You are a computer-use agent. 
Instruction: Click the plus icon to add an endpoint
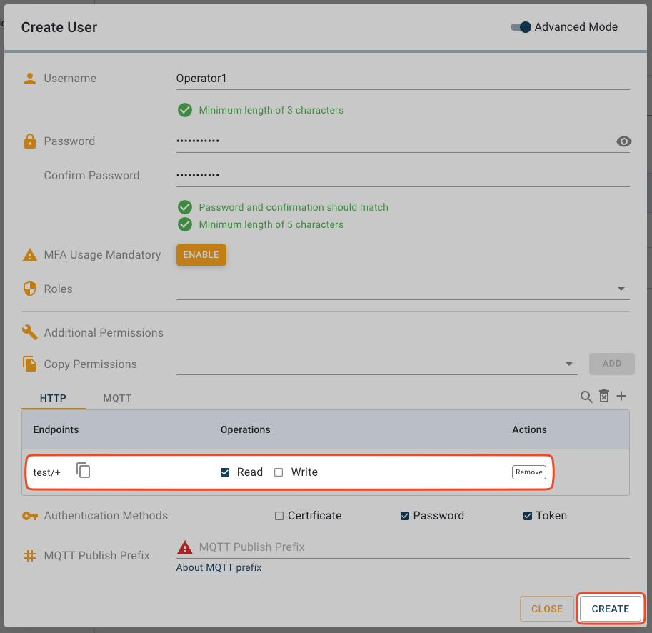(621, 397)
